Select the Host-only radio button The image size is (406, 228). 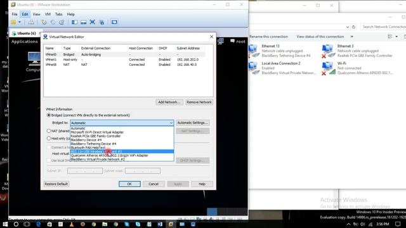49,139
